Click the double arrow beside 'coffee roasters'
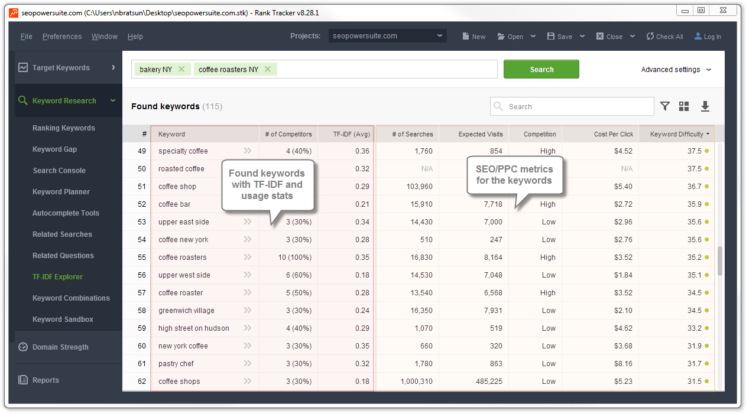Image resolution: width=746 pixels, height=414 pixels. pyautogui.click(x=247, y=257)
